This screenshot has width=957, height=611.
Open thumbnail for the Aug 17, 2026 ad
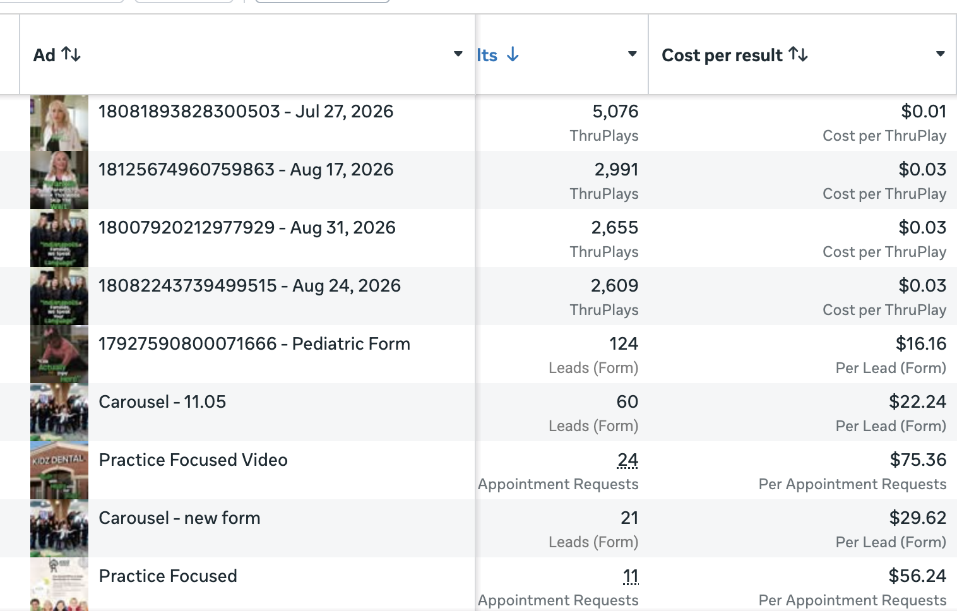59,180
